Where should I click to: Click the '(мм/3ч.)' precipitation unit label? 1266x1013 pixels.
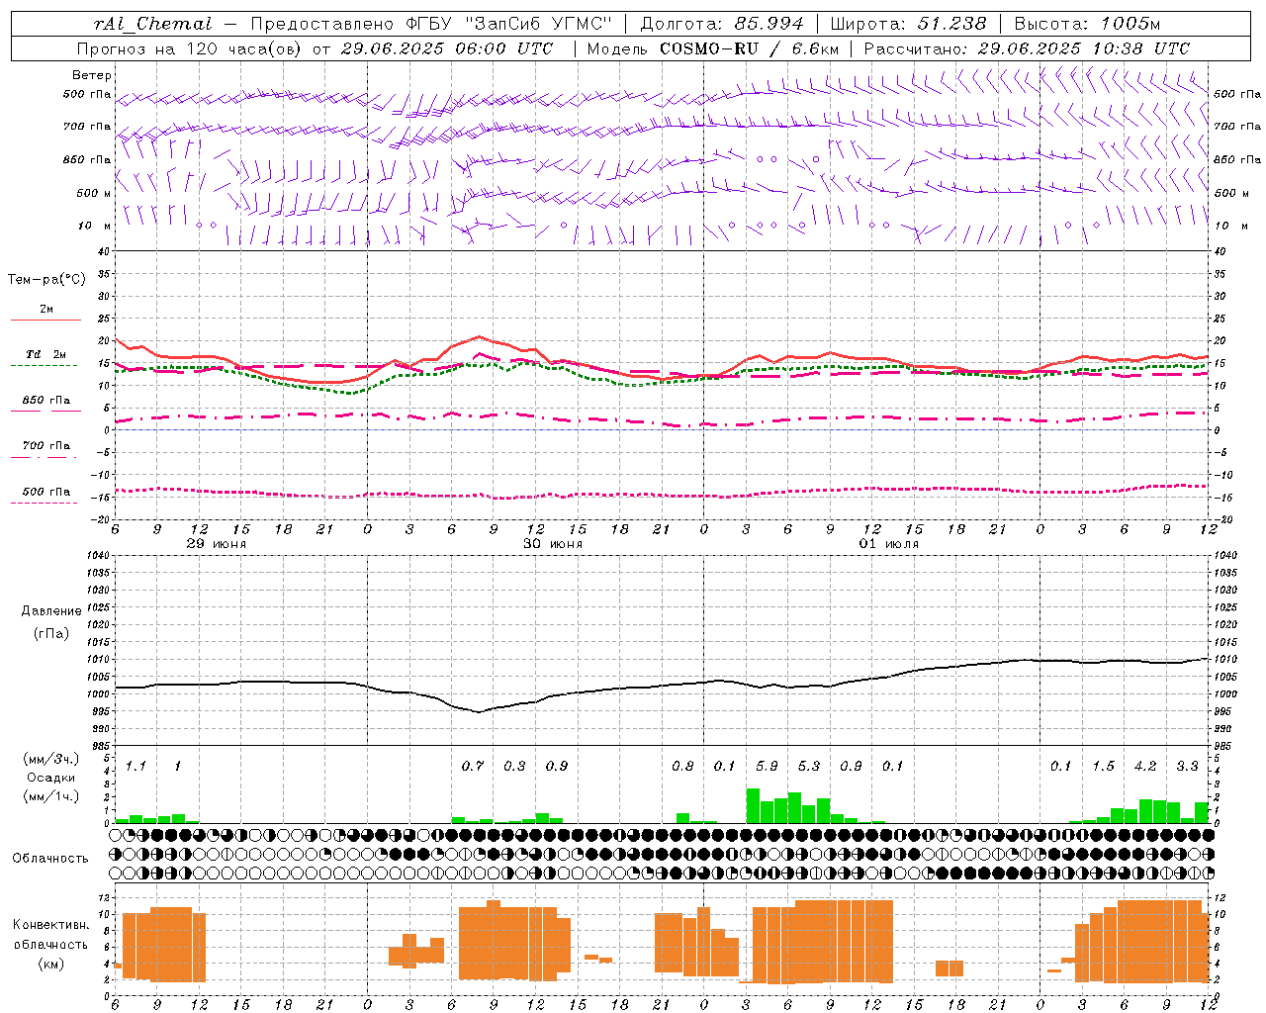(x=51, y=759)
